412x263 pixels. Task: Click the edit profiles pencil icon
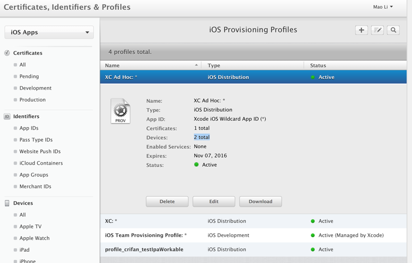point(377,30)
